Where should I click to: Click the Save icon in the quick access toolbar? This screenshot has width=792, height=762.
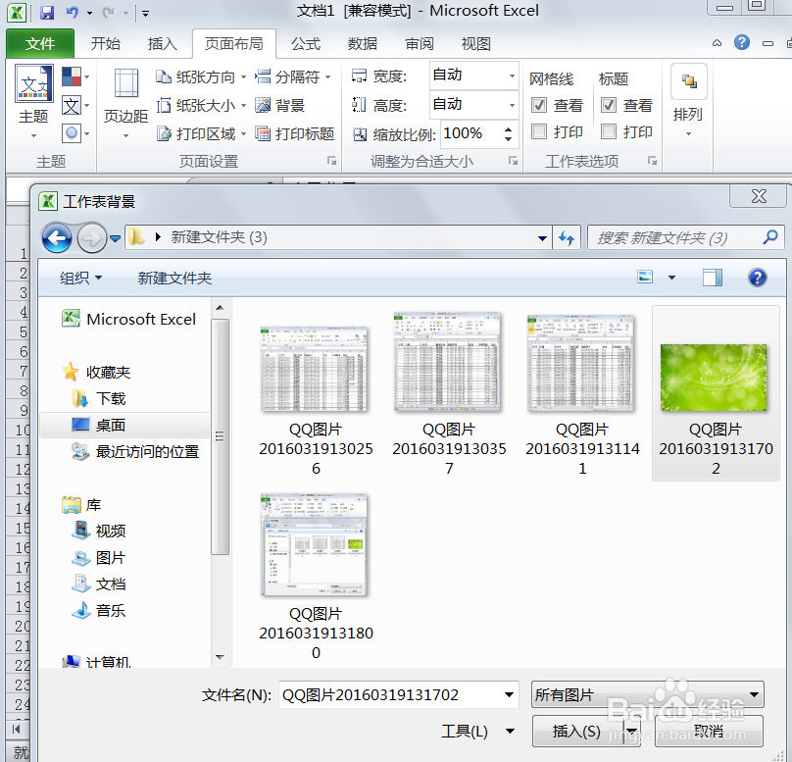[x=47, y=12]
